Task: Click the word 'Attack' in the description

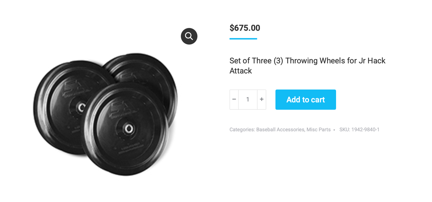Action: (241, 71)
